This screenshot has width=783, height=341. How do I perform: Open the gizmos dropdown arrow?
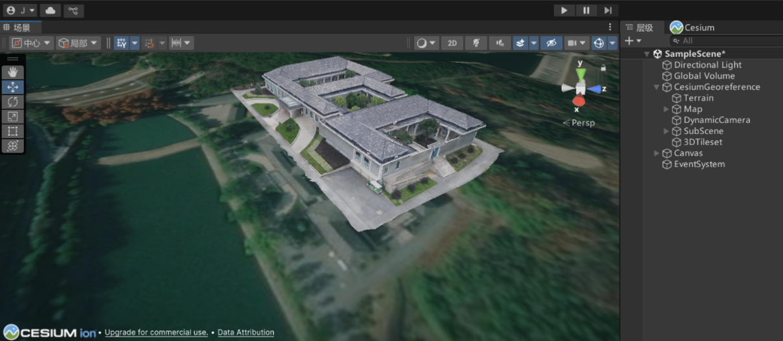(613, 43)
